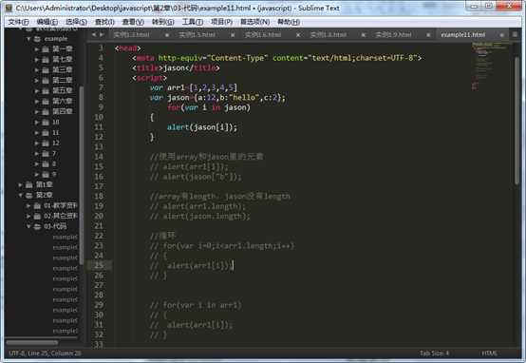Open the 查看(V) menu
Image resolution: width=526 pixels, height=363 pixels.
(x=133, y=22)
